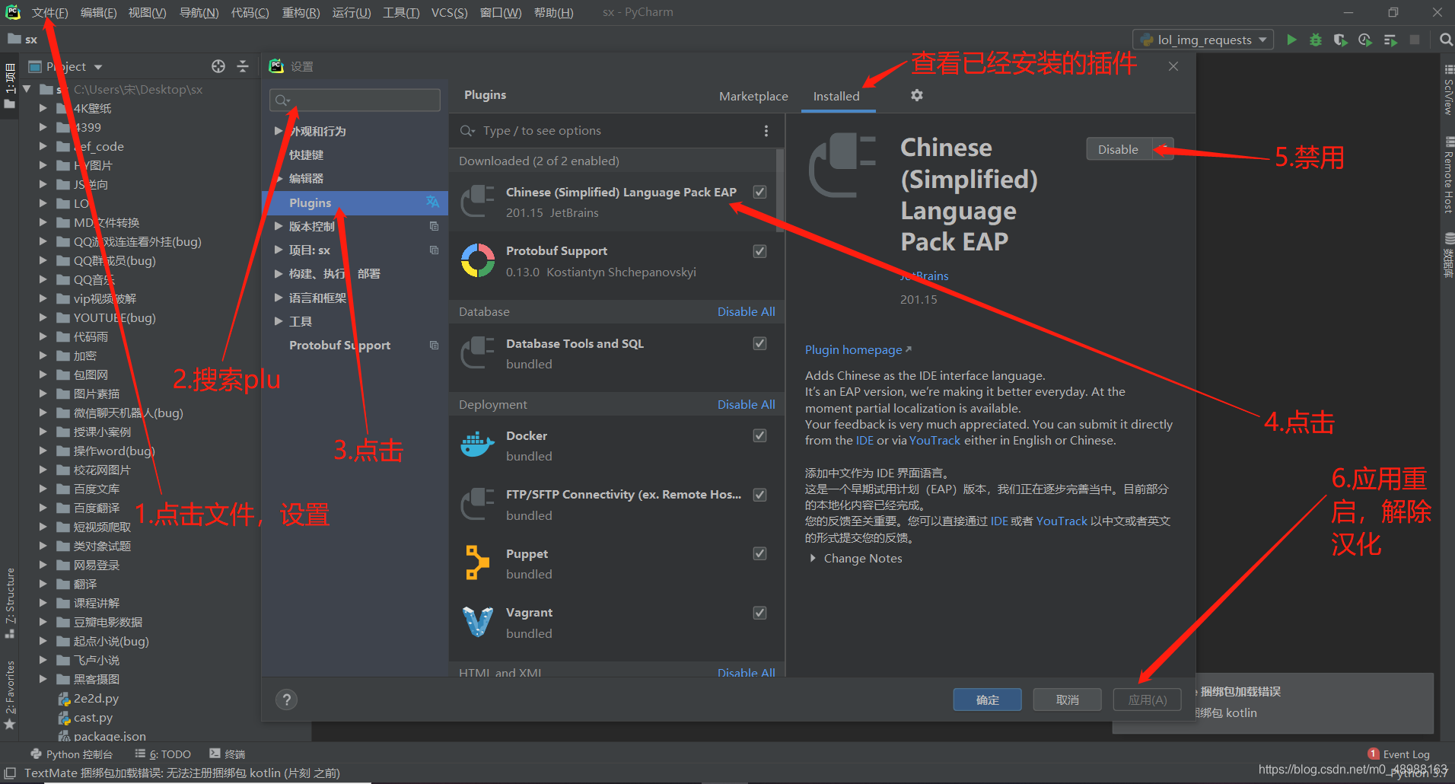This screenshot has width=1455, height=784.
Task: Open Remote Host right sidebar tab
Action: point(1448,175)
